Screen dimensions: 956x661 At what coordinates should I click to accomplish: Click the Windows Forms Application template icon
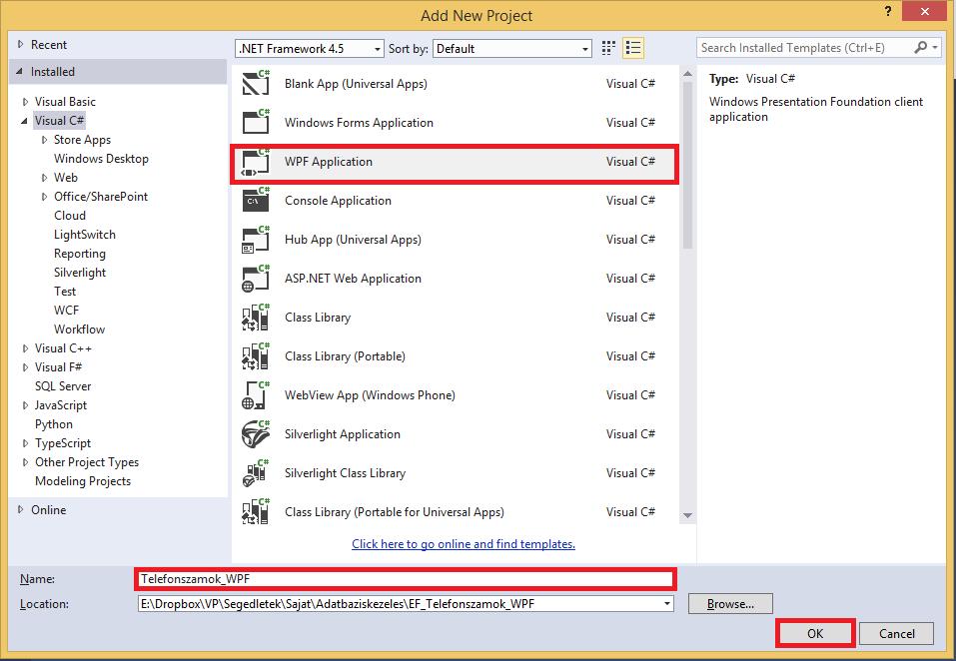tap(256, 122)
